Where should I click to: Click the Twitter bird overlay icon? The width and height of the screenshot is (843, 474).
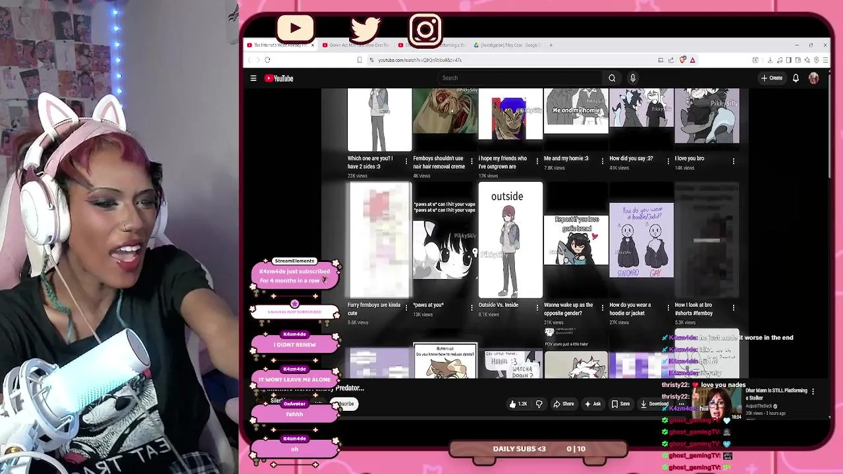click(x=364, y=30)
